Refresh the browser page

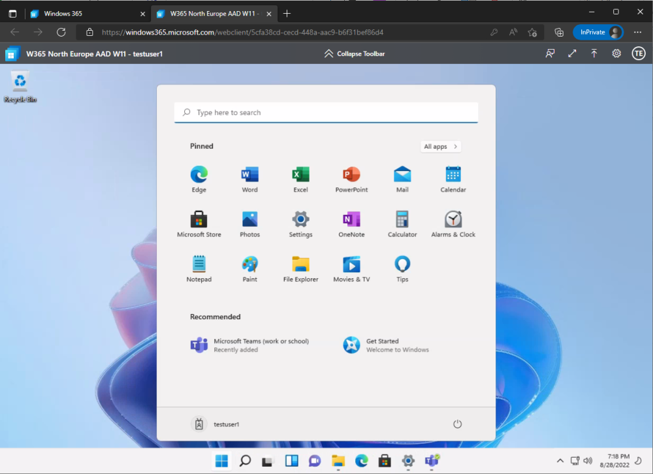click(x=61, y=32)
